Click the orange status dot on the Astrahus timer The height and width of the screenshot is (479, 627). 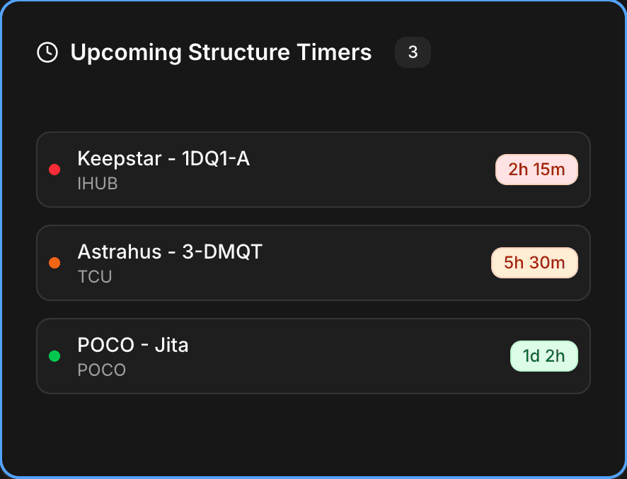[54, 263]
